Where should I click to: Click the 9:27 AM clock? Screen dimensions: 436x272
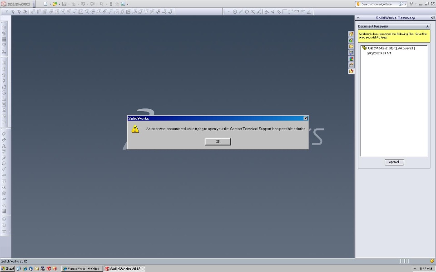(x=426, y=269)
